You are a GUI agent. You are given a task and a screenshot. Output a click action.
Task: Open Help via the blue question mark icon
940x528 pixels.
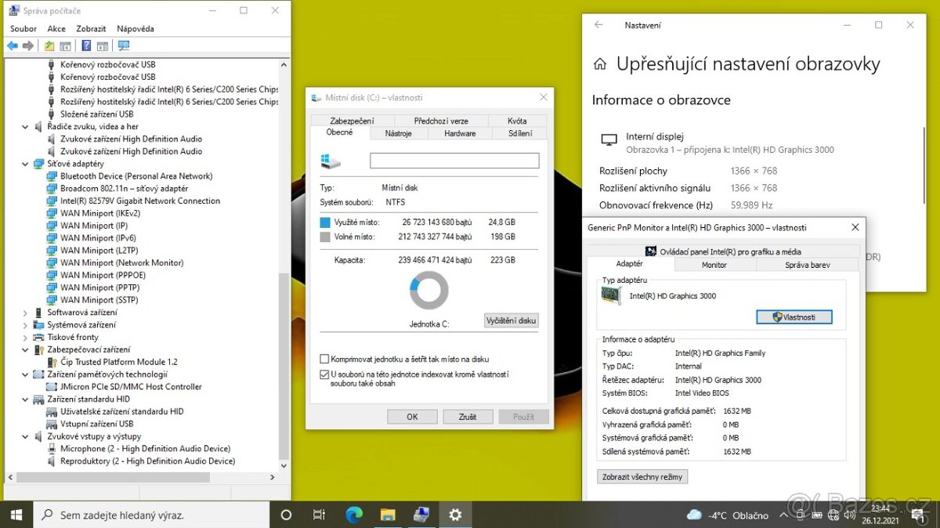[87, 45]
